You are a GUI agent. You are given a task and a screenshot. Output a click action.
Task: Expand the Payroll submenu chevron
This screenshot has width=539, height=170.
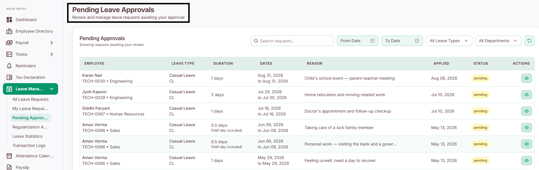pyautogui.click(x=52, y=43)
